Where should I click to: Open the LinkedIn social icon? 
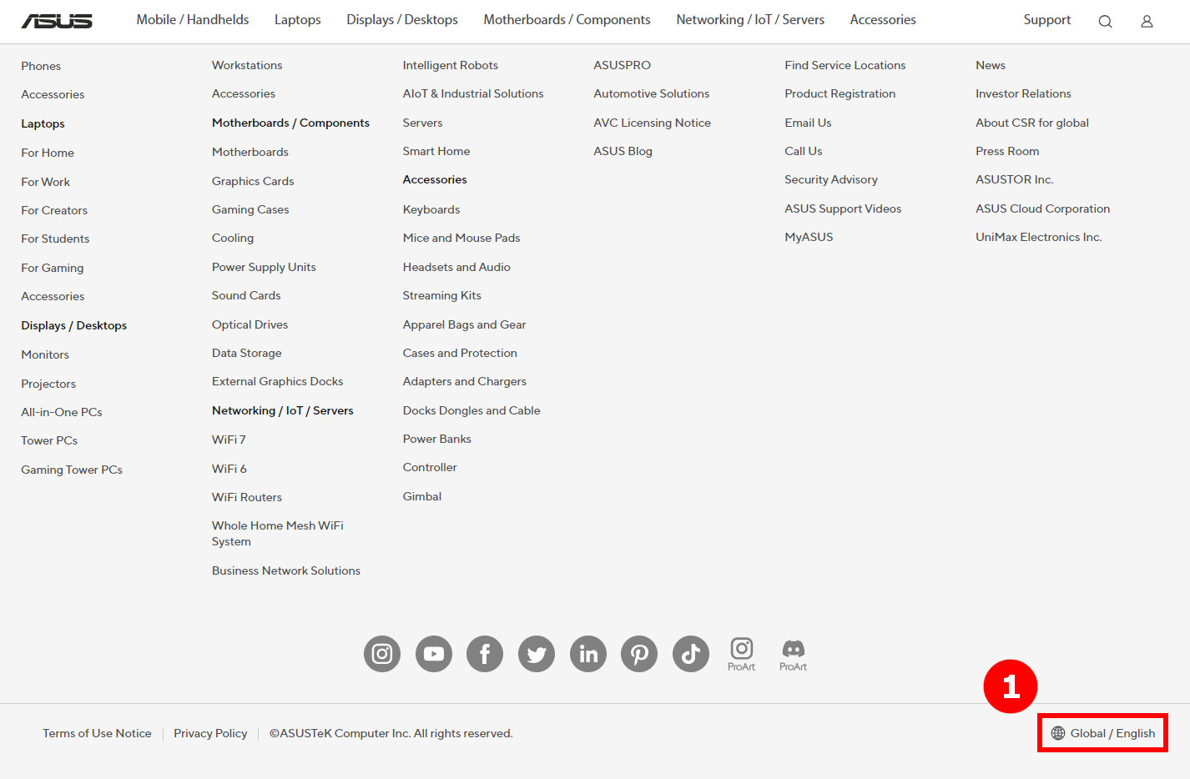tap(588, 654)
